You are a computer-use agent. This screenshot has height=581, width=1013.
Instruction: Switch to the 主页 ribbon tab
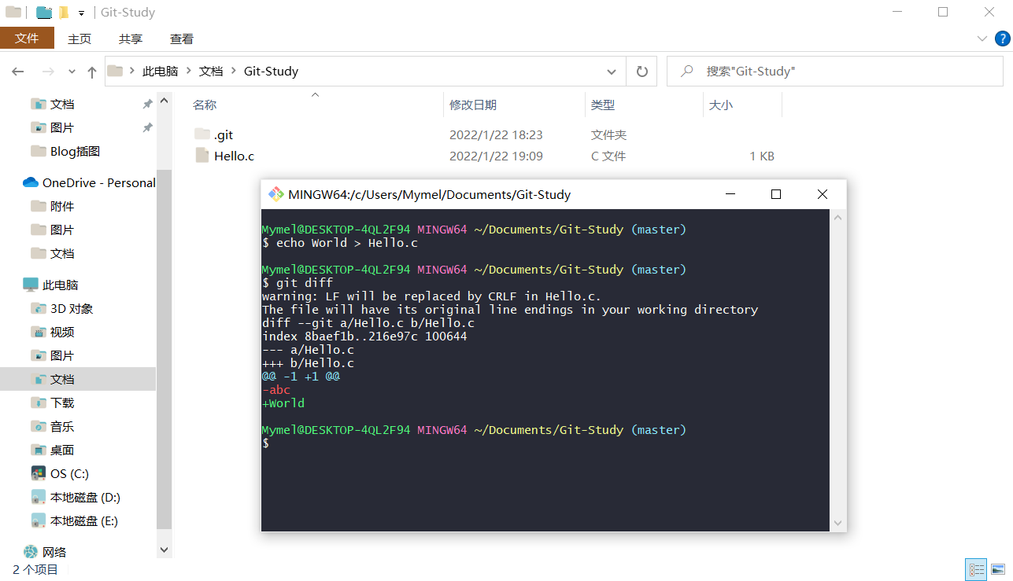point(79,39)
